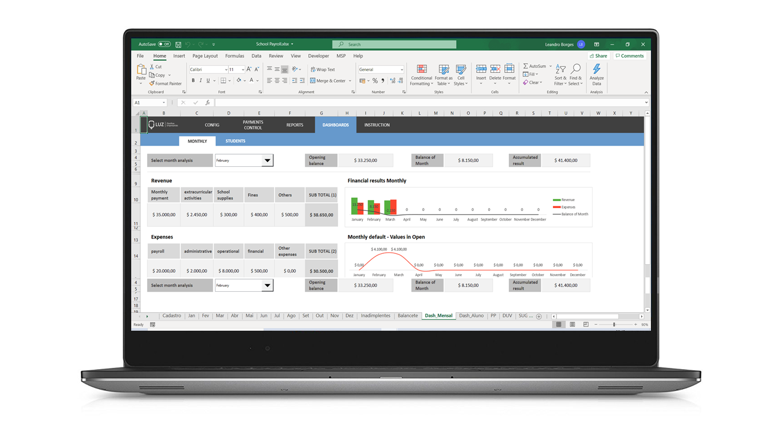Switch to the Formulas ribbon tab
Screen dimensions: 773x435
234,56
